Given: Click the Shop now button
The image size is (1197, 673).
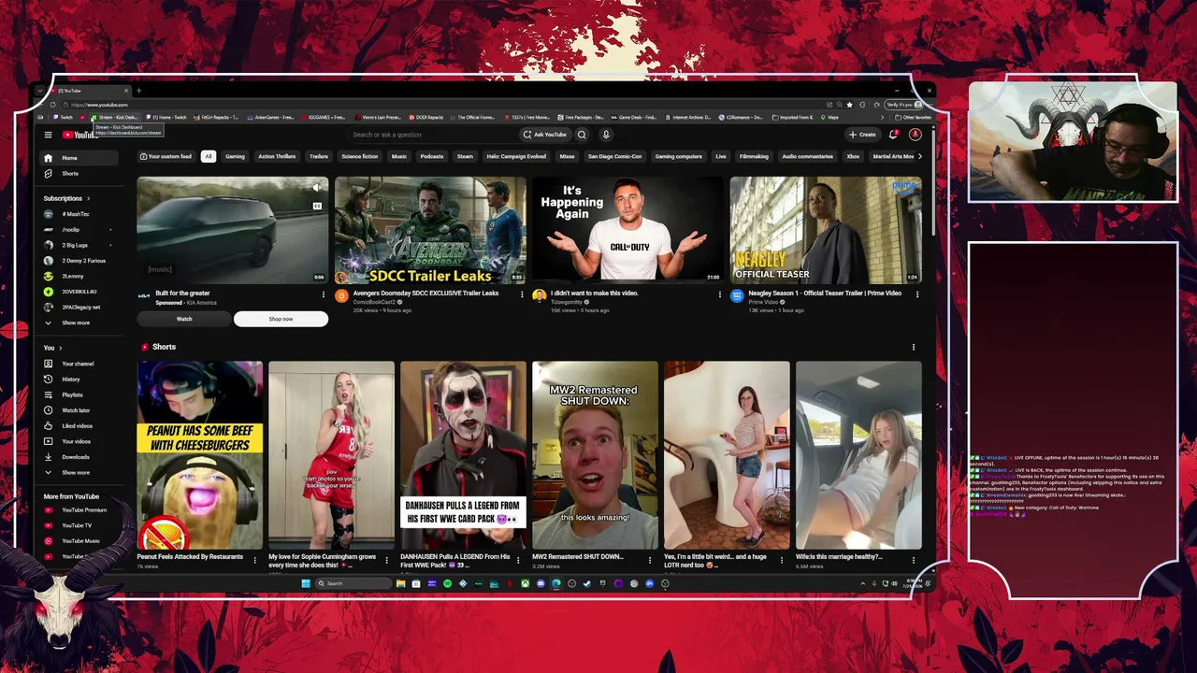Looking at the screenshot, I should [x=281, y=319].
